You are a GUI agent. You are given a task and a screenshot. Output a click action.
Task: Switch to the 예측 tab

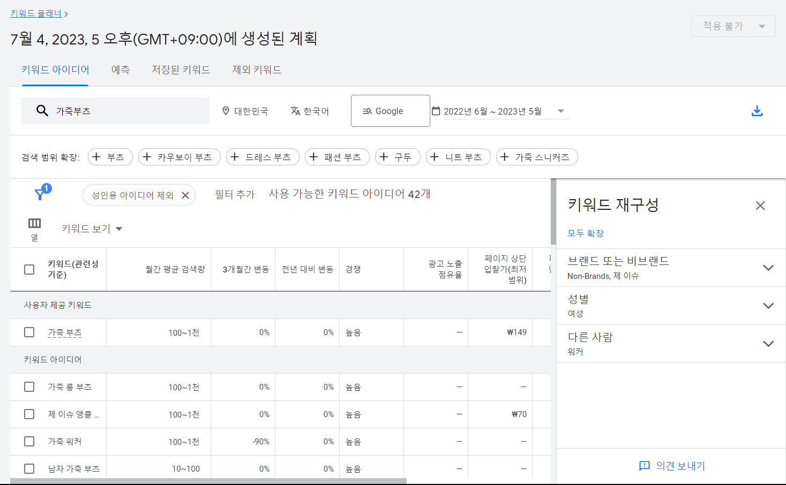tap(120, 70)
